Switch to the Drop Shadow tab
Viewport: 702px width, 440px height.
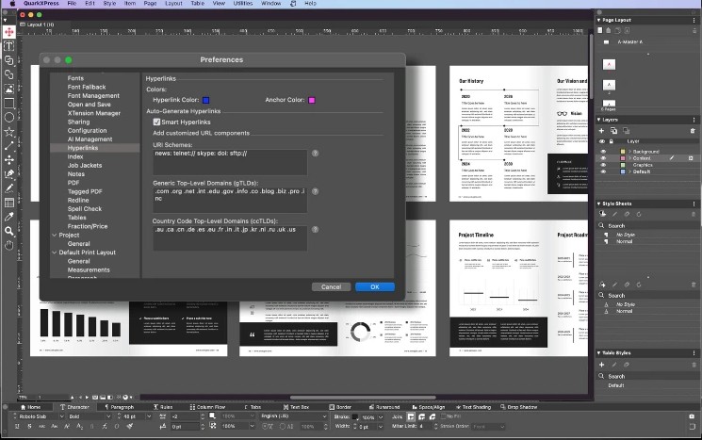tap(518, 407)
